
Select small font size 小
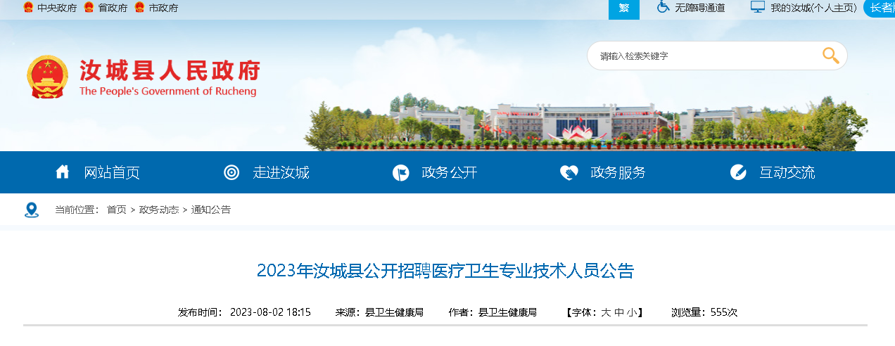pos(631,312)
